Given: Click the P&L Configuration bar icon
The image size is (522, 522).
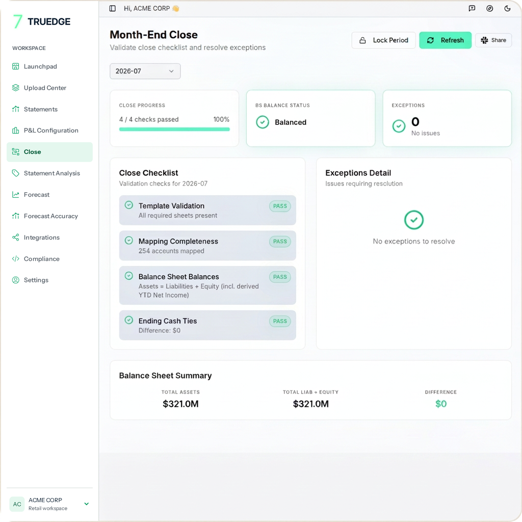Looking at the screenshot, I should 16,130.
